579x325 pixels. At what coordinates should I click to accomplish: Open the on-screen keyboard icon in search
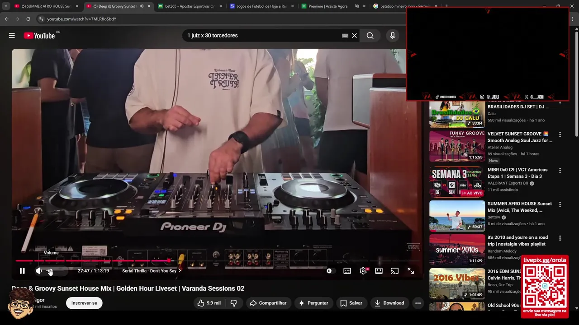click(x=345, y=36)
